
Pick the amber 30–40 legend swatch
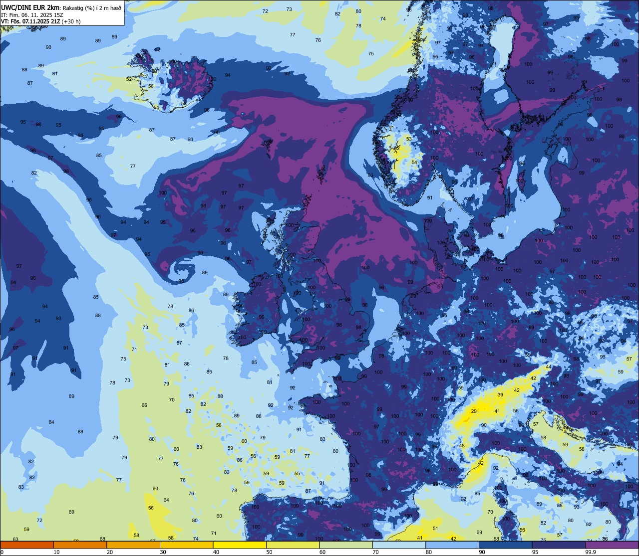[186, 545]
